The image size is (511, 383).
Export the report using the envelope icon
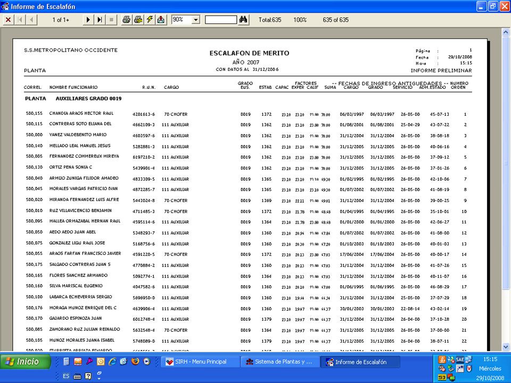[x=161, y=20]
